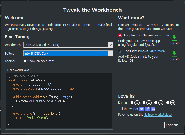The height and width of the screenshot is (135, 185).
Task: Click the 'public static void main' line
Action: pos(43,97)
